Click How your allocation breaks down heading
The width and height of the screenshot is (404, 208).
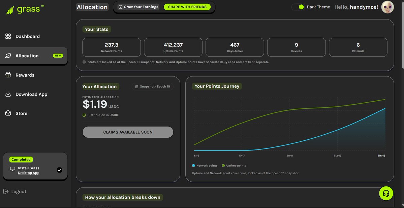pyautogui.click(x=123, y=198)
